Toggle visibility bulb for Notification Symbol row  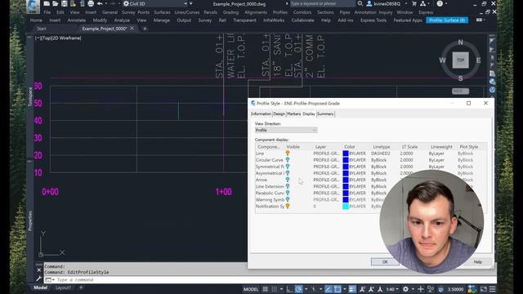coord(288,206)
